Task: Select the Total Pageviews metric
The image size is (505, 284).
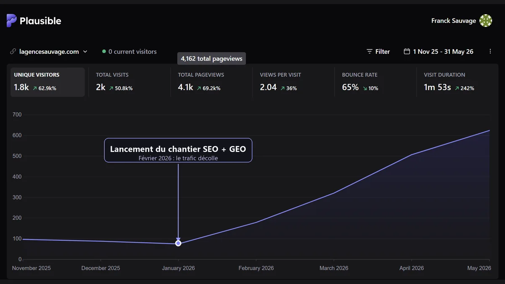Action: [212, 82]
